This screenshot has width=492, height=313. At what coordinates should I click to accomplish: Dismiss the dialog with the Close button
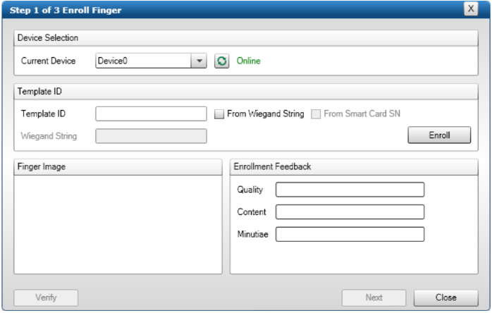[446, 297]
